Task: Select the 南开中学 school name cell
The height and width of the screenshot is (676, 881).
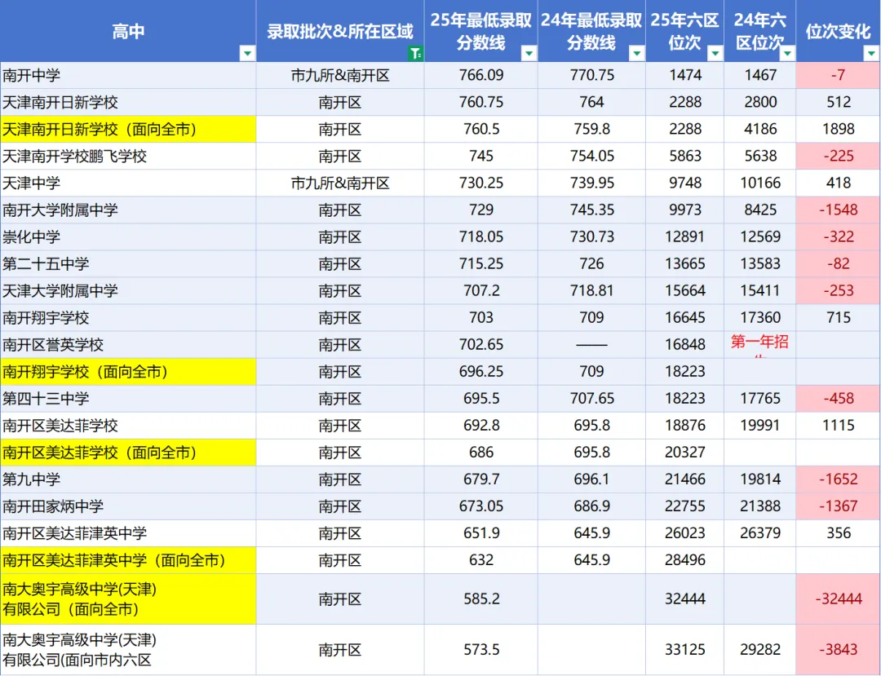Action: pos(128,75)
